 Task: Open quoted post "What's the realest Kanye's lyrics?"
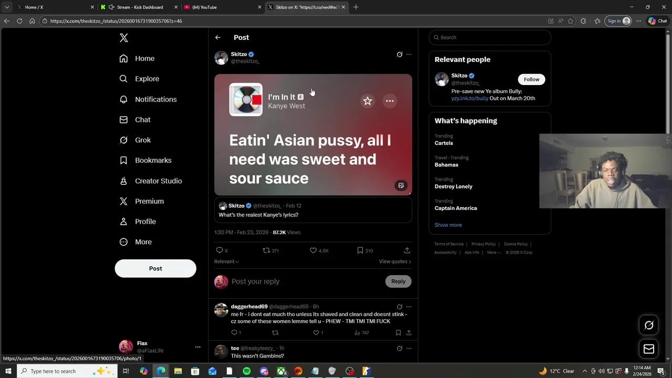[313, 210]
